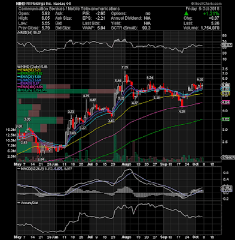
Task: Click the magenta EMA(100) axis tag
Action: pyautogui.click(x=226, y=103)
